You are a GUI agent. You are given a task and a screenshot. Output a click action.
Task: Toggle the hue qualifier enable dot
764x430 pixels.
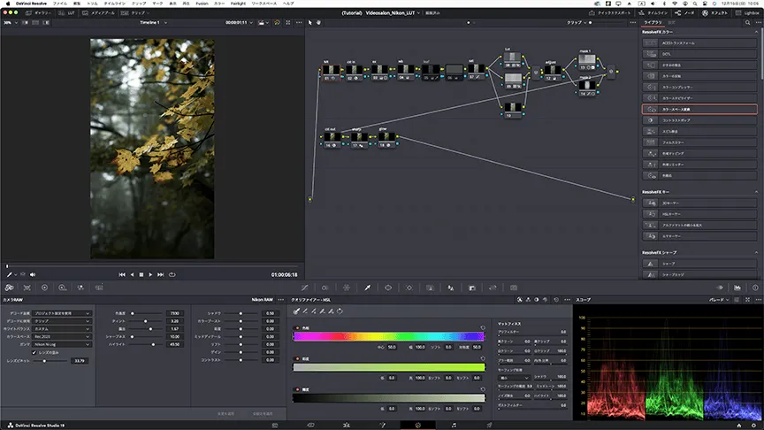click(295, 328)
